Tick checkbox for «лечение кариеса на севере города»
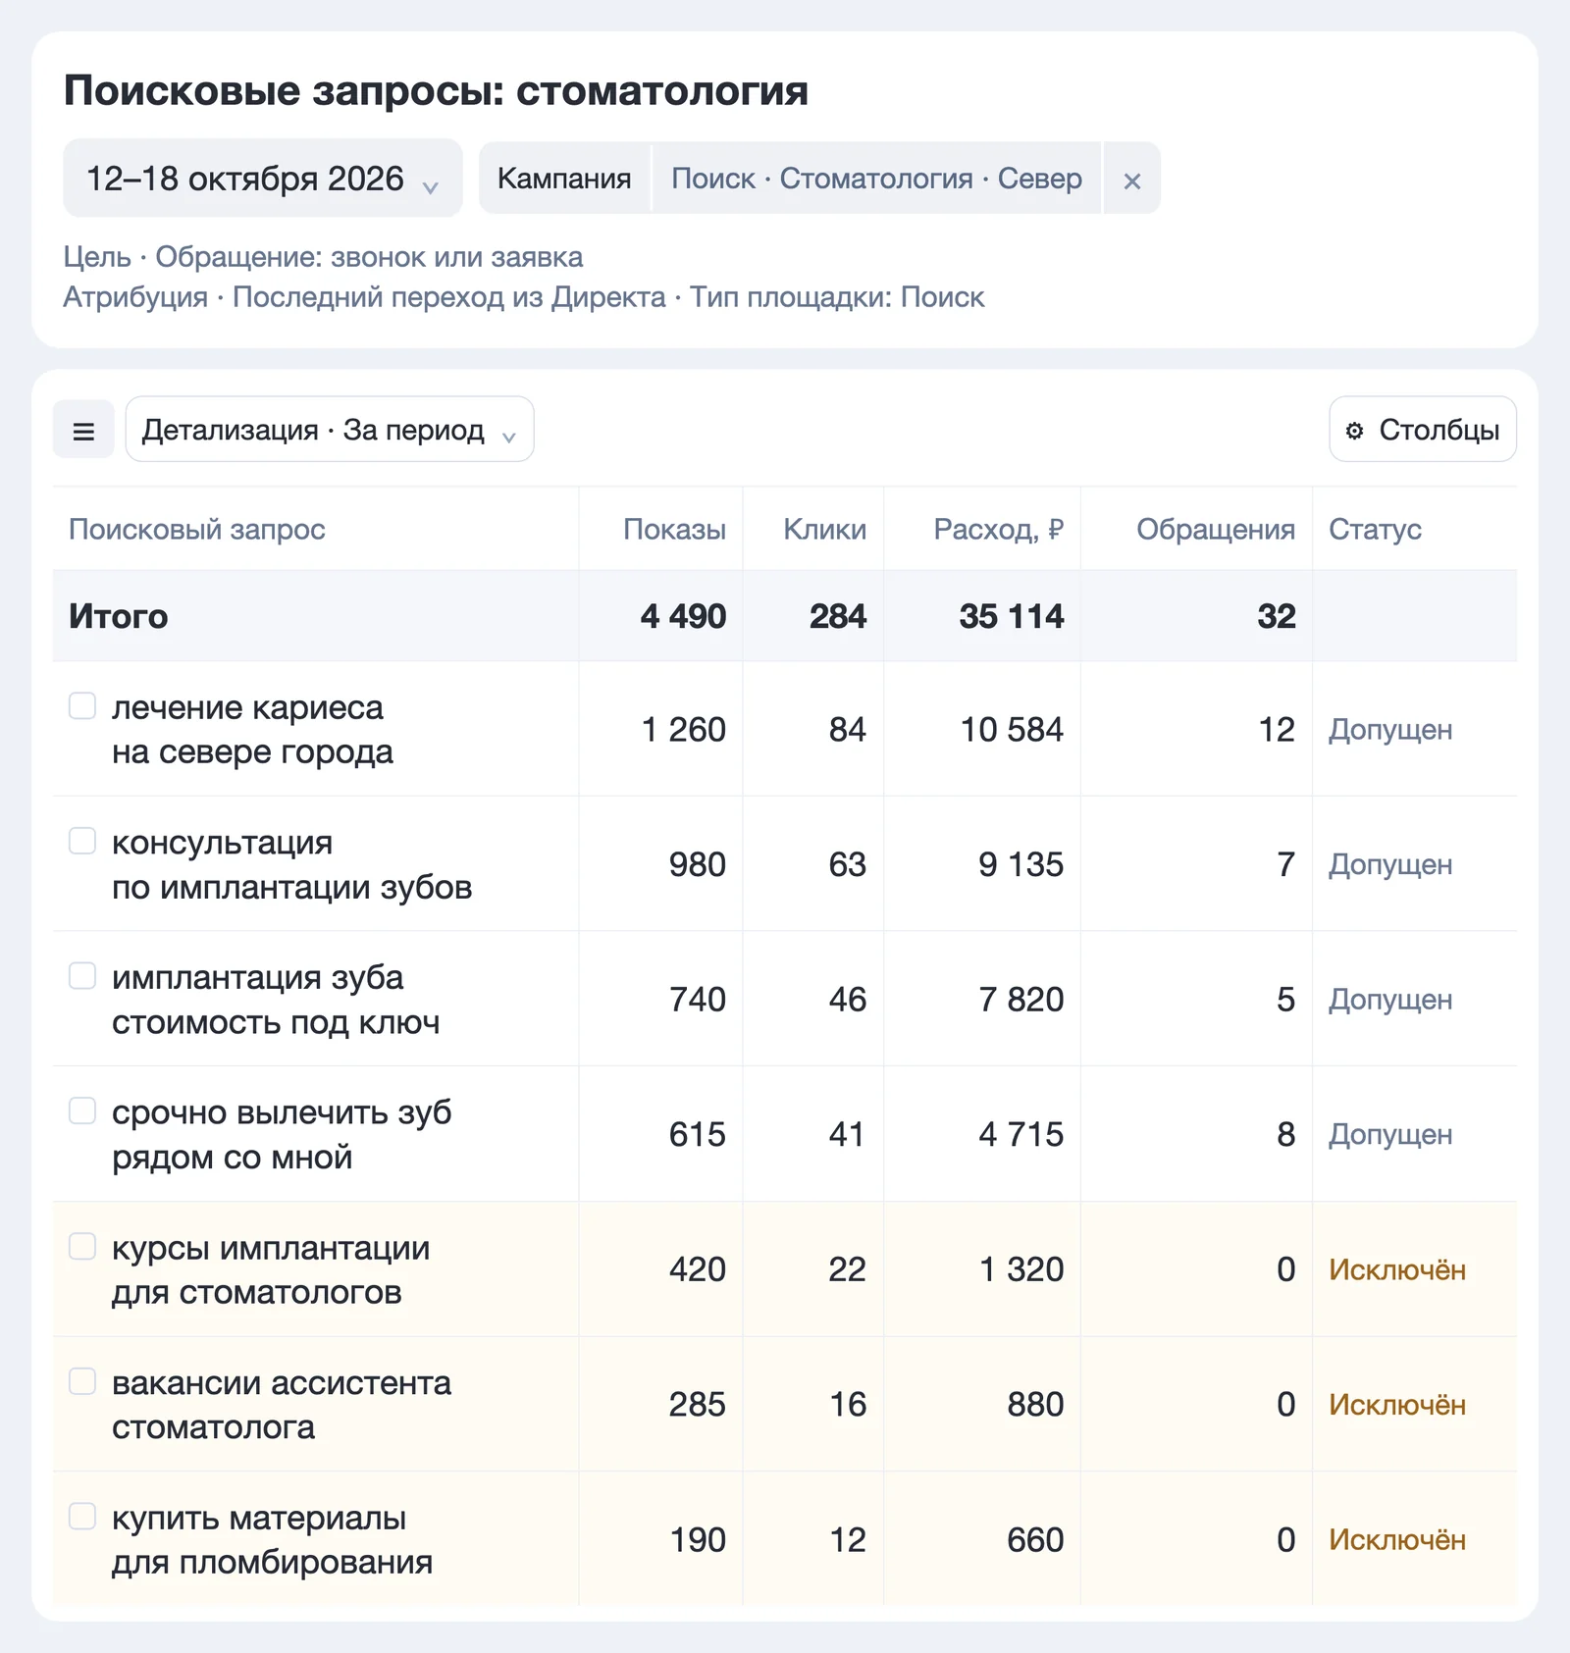This screenshot has width=1570, height=1653. 82,706
